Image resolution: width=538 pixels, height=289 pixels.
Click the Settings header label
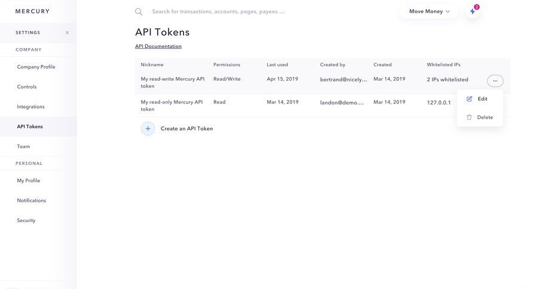pos(27,33)
